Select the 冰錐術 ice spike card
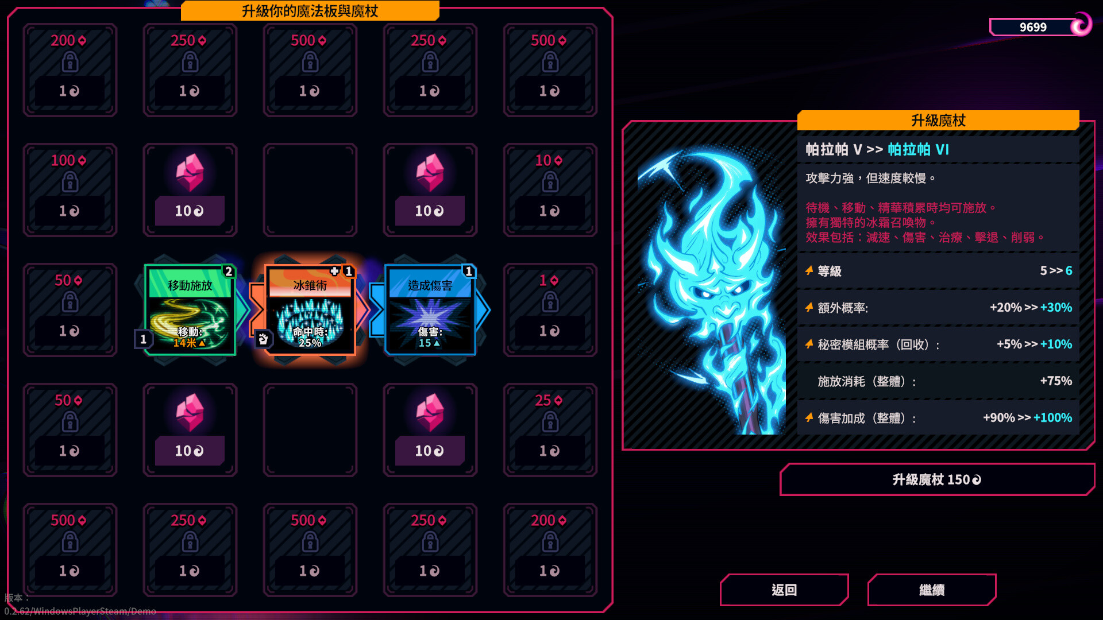1103x620 pixels. point(310,310)
